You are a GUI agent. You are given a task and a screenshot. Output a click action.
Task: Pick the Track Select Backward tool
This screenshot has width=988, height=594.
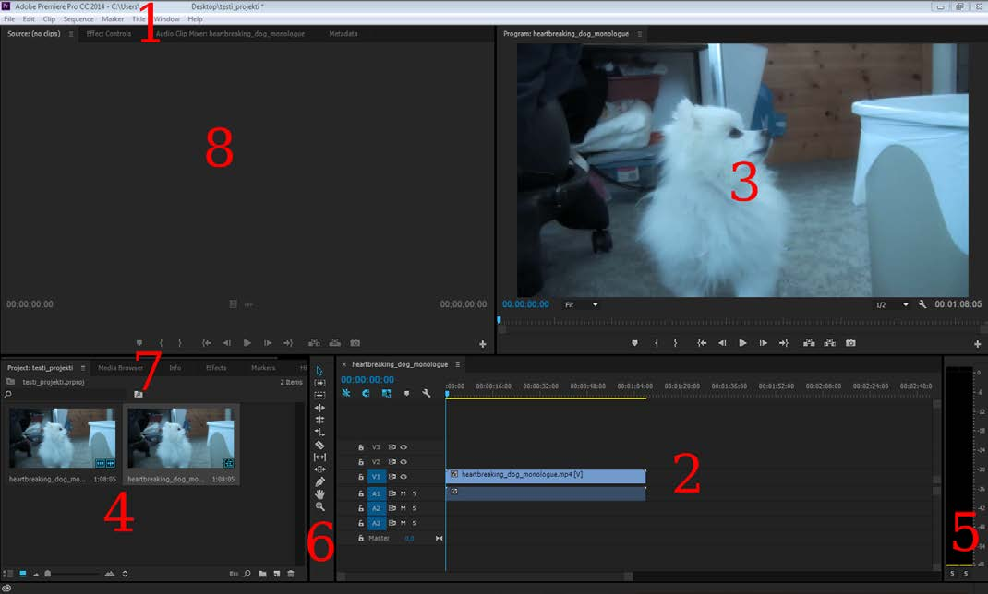click(x=319, y=395)
